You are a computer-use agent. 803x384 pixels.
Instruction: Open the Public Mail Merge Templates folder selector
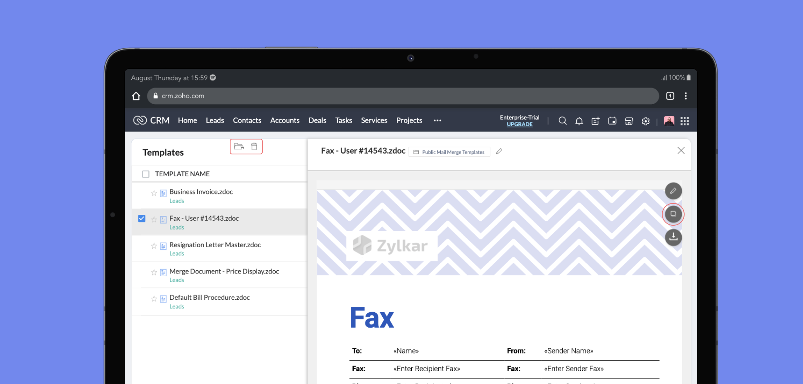[x=449, y=152]
